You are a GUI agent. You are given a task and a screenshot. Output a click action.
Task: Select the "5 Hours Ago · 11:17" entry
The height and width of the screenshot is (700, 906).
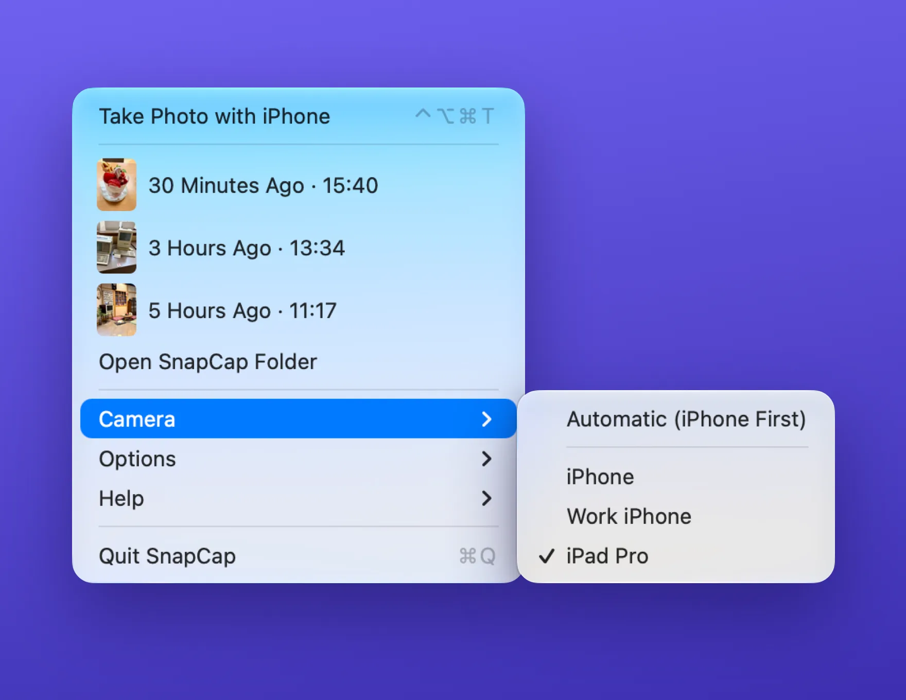click(298, 310)
